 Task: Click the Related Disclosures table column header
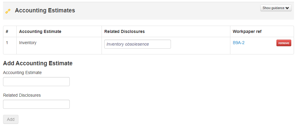[x=125, y=31]
